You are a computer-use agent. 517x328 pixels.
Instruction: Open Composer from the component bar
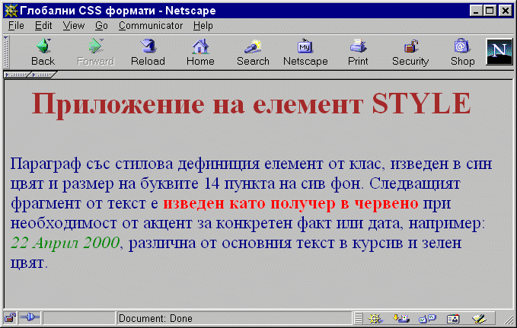pyautogui.click(x=479, y=318)
